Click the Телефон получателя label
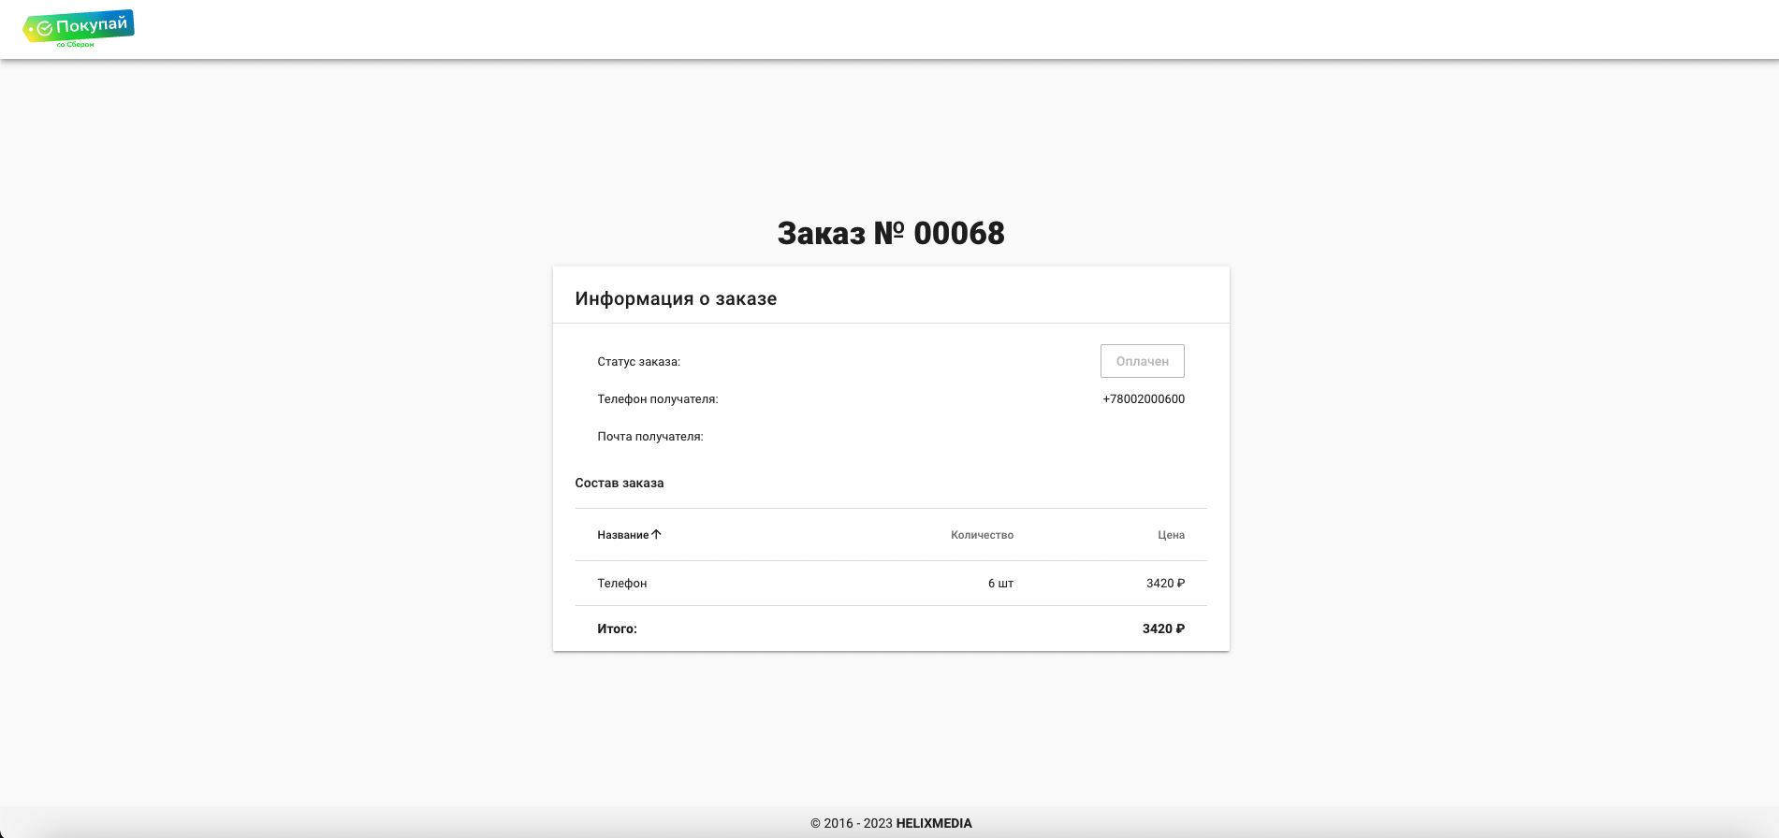 658,398
